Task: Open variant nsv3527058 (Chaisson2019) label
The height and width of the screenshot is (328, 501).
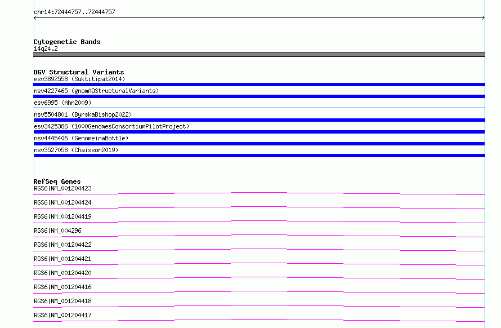Action: click(x=76, y=150)
